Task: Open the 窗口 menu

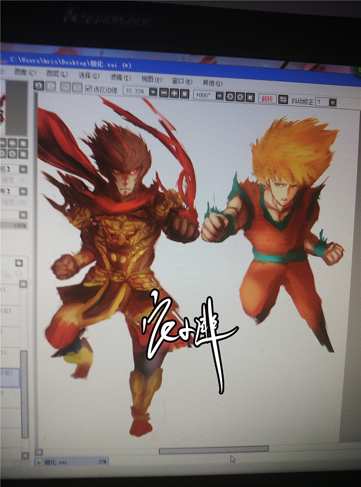Action: click(182, 81)
